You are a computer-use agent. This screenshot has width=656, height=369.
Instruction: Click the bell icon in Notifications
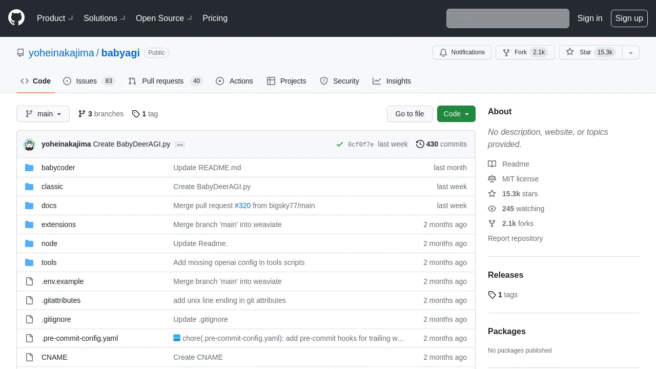tap(443, 52)
